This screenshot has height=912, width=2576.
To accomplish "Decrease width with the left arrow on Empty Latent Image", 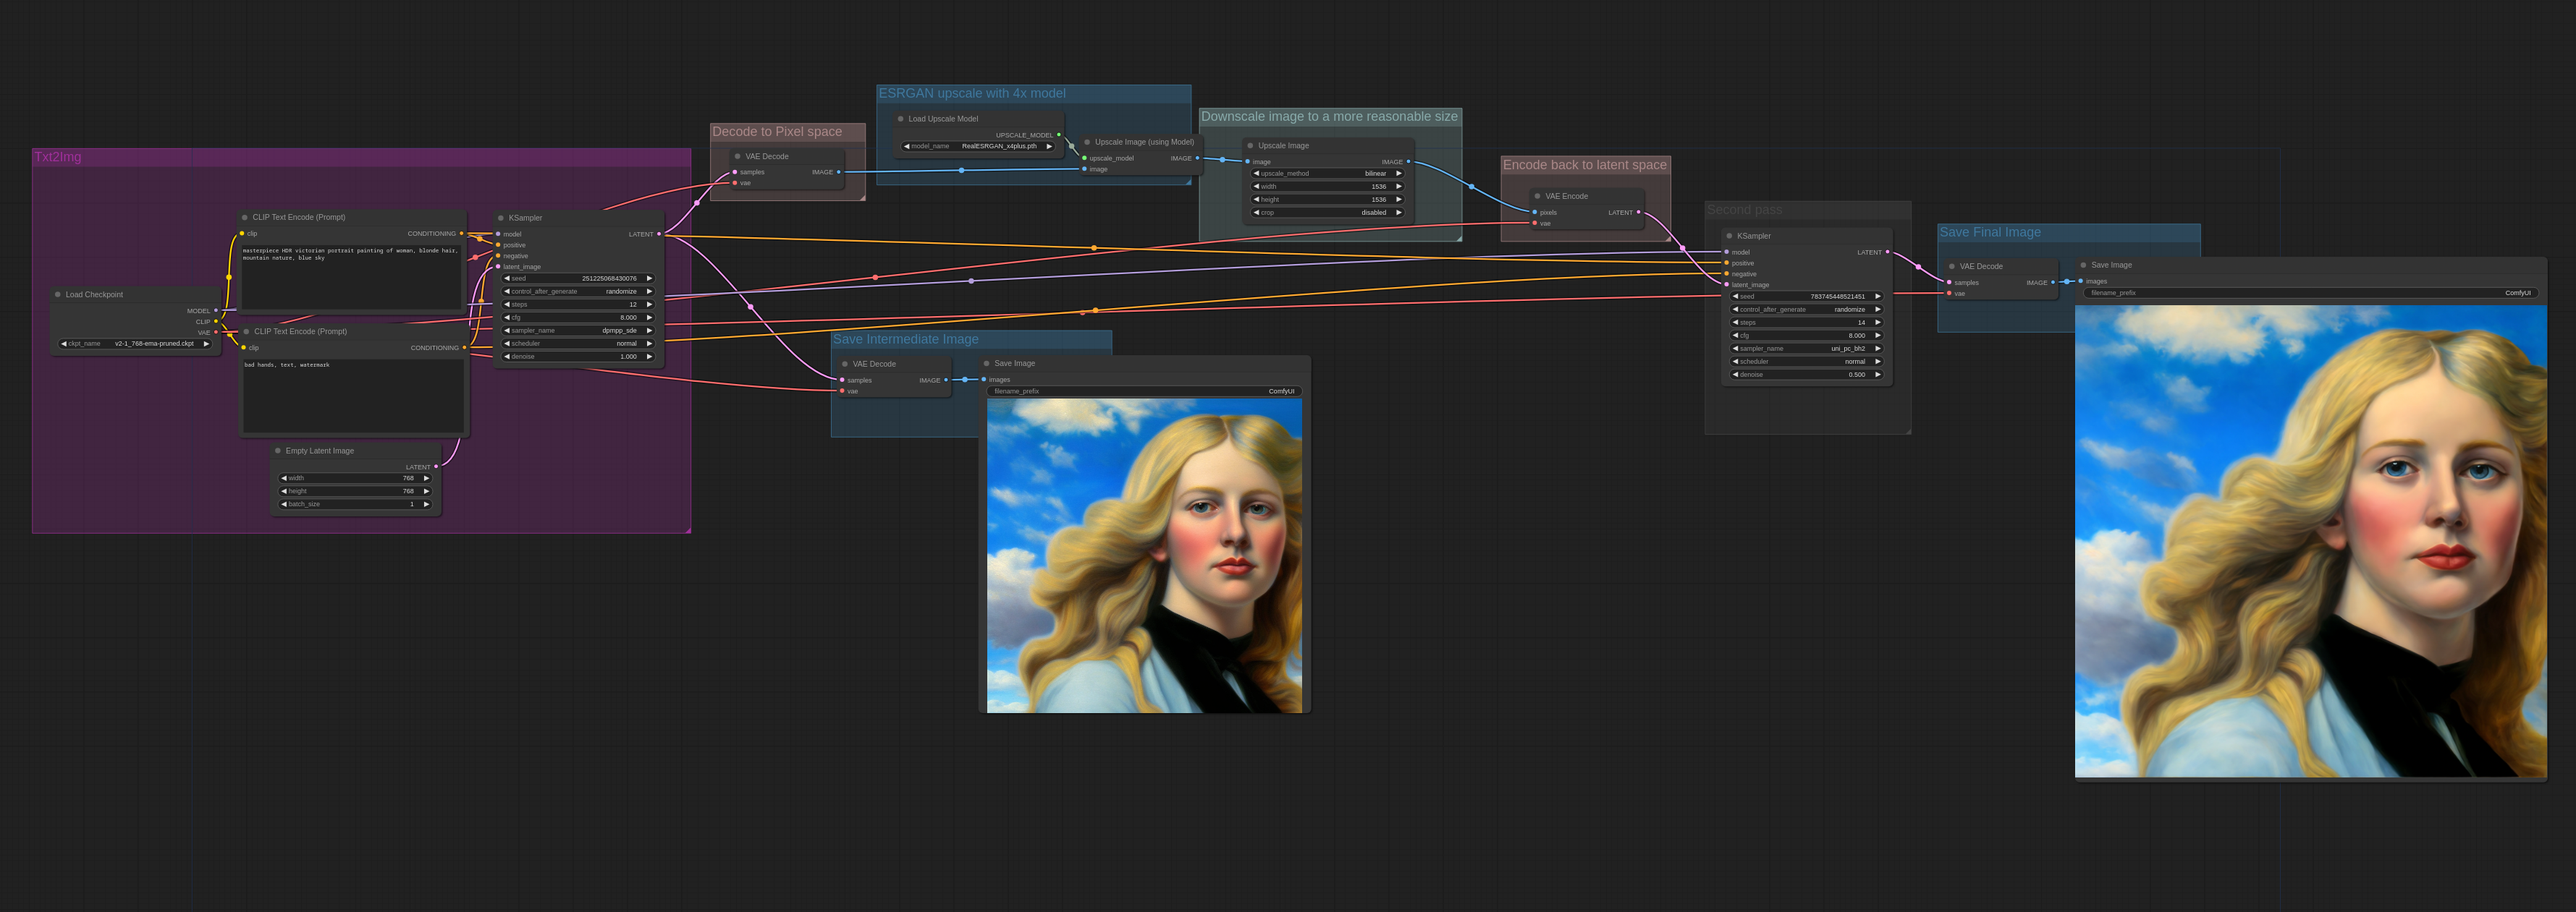I will pos(284,479).
